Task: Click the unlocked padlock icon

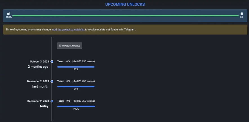Action: pyautogui.click(x=9, y=14)
